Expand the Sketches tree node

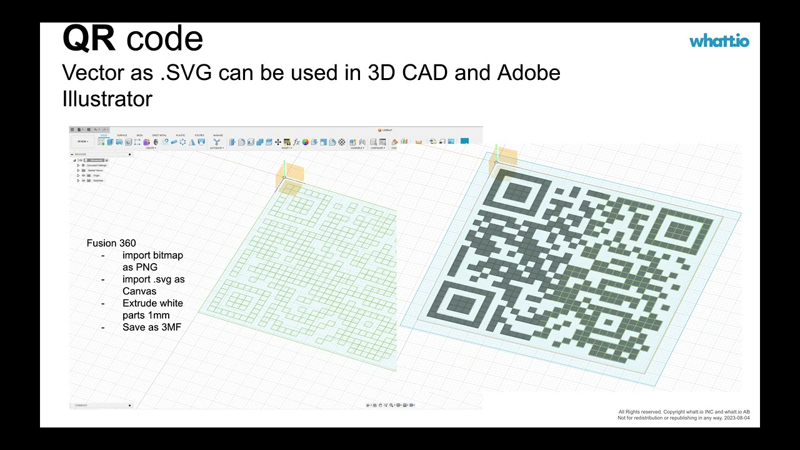(x=78, y=181)
